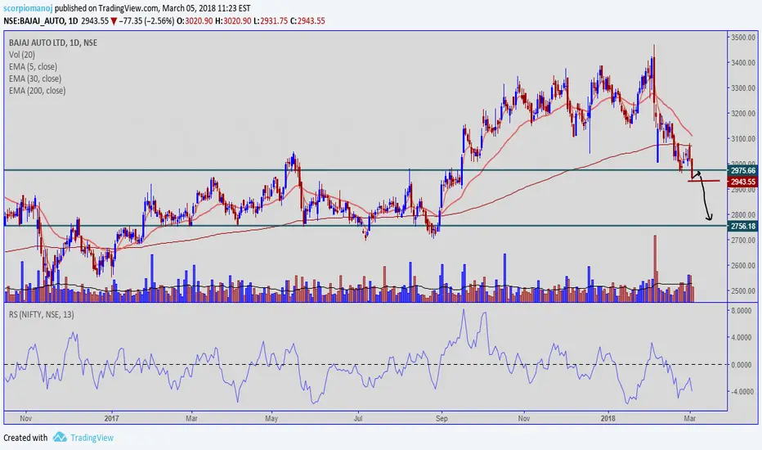Click the L:2931.75 low value
The width and height of the screenshot is (762, 450).
(271, 21)
